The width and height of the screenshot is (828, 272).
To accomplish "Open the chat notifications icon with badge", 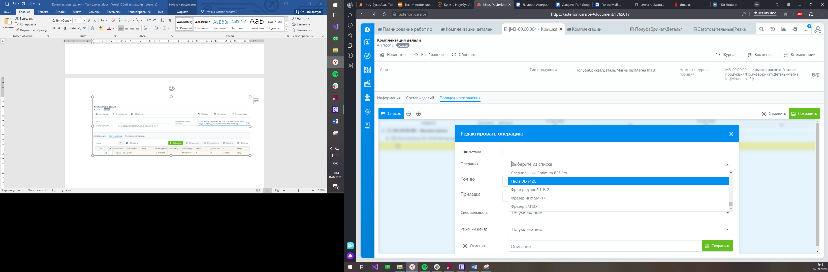I will click(806, 29).
